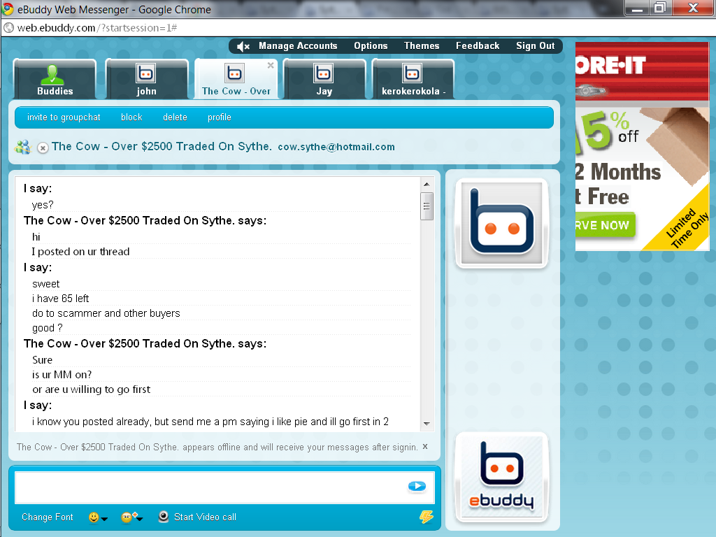Open the smiley emoticon dropdown
This screenshot has height=537, width=716.
point(98,517)
